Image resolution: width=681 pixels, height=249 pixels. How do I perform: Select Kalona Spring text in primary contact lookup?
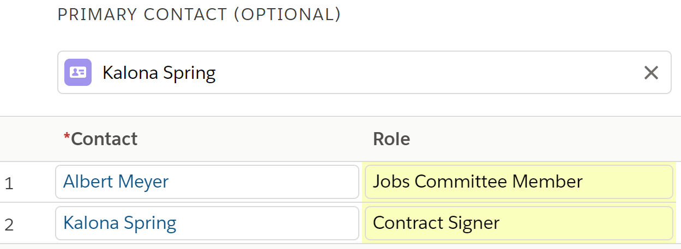point(159,72)
